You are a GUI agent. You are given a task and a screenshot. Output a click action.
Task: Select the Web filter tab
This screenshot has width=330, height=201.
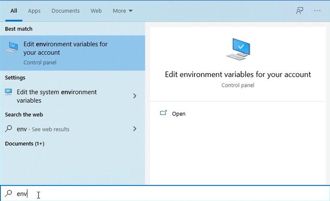pyautogui.click(x=96, y=11)
